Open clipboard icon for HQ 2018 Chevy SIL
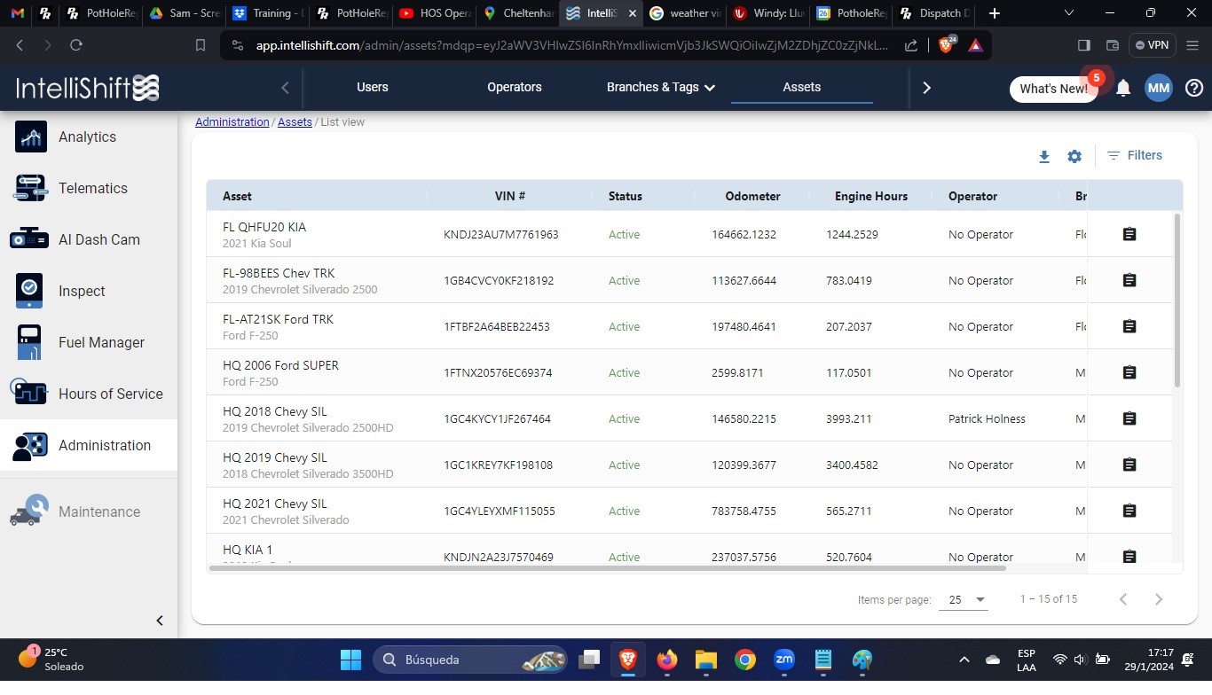Screen dimensions: 1212x695 click(1129, 418)
